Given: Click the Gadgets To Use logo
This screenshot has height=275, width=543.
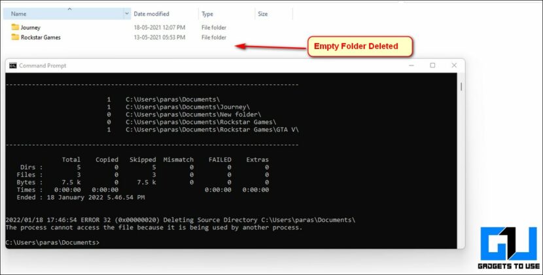Looking at the screenshot, I should [509, 248].
